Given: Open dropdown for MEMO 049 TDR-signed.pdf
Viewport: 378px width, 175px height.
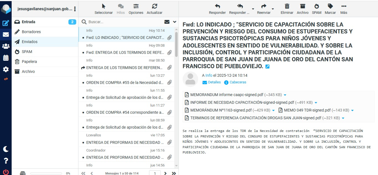Looking at the screenshot, I should [352, 110].
